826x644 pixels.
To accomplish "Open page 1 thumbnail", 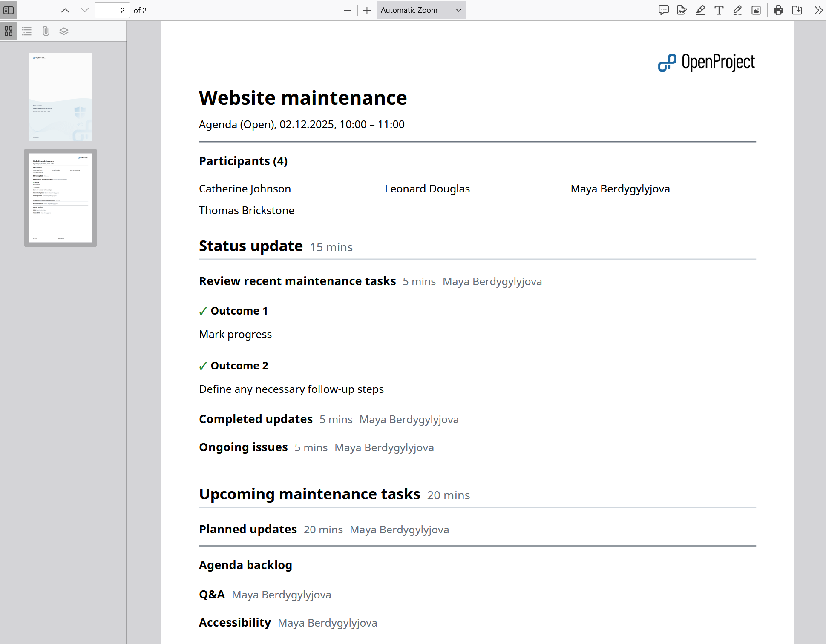I will pos(60,97).
